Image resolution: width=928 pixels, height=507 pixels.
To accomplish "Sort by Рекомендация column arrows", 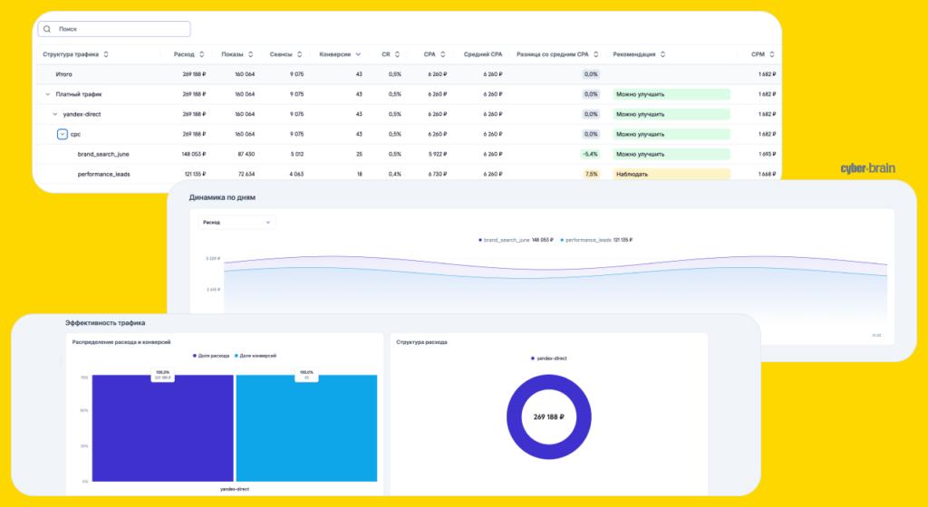I will 662,54.
